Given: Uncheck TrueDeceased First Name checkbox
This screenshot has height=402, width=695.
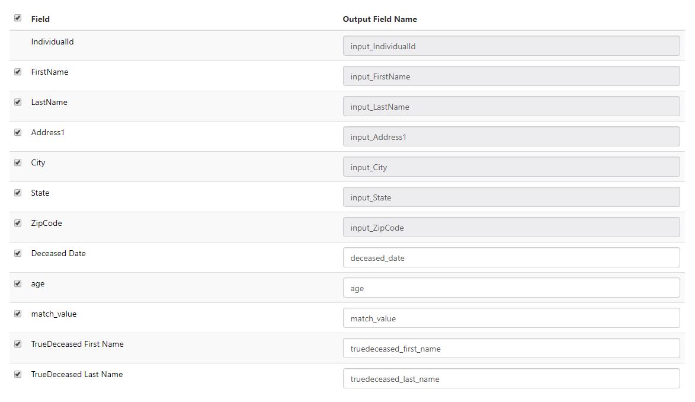Looking at the screenshot, I should [18, 344].
